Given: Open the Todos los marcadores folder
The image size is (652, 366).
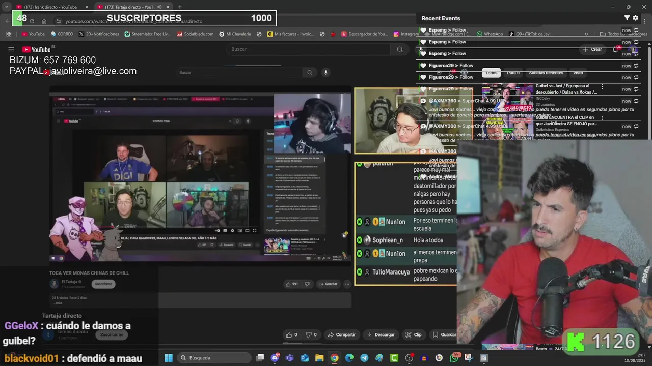Looking at the screenshot, I should pyautogui.click(x=623, y=34).
